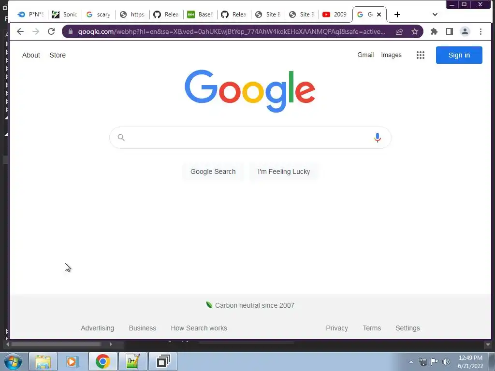Open the Gmail link
The width and height of the screenshot is (495, 371).
(x=365, y=55)
